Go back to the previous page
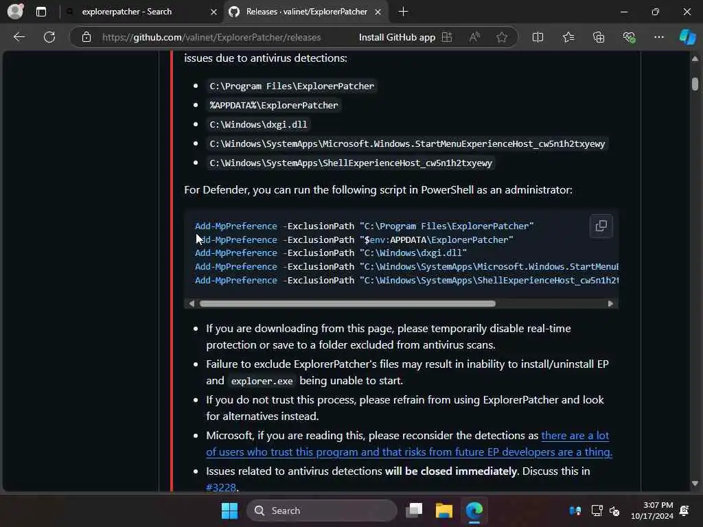This screenshot has width=703, height=527. click(19, 37)
